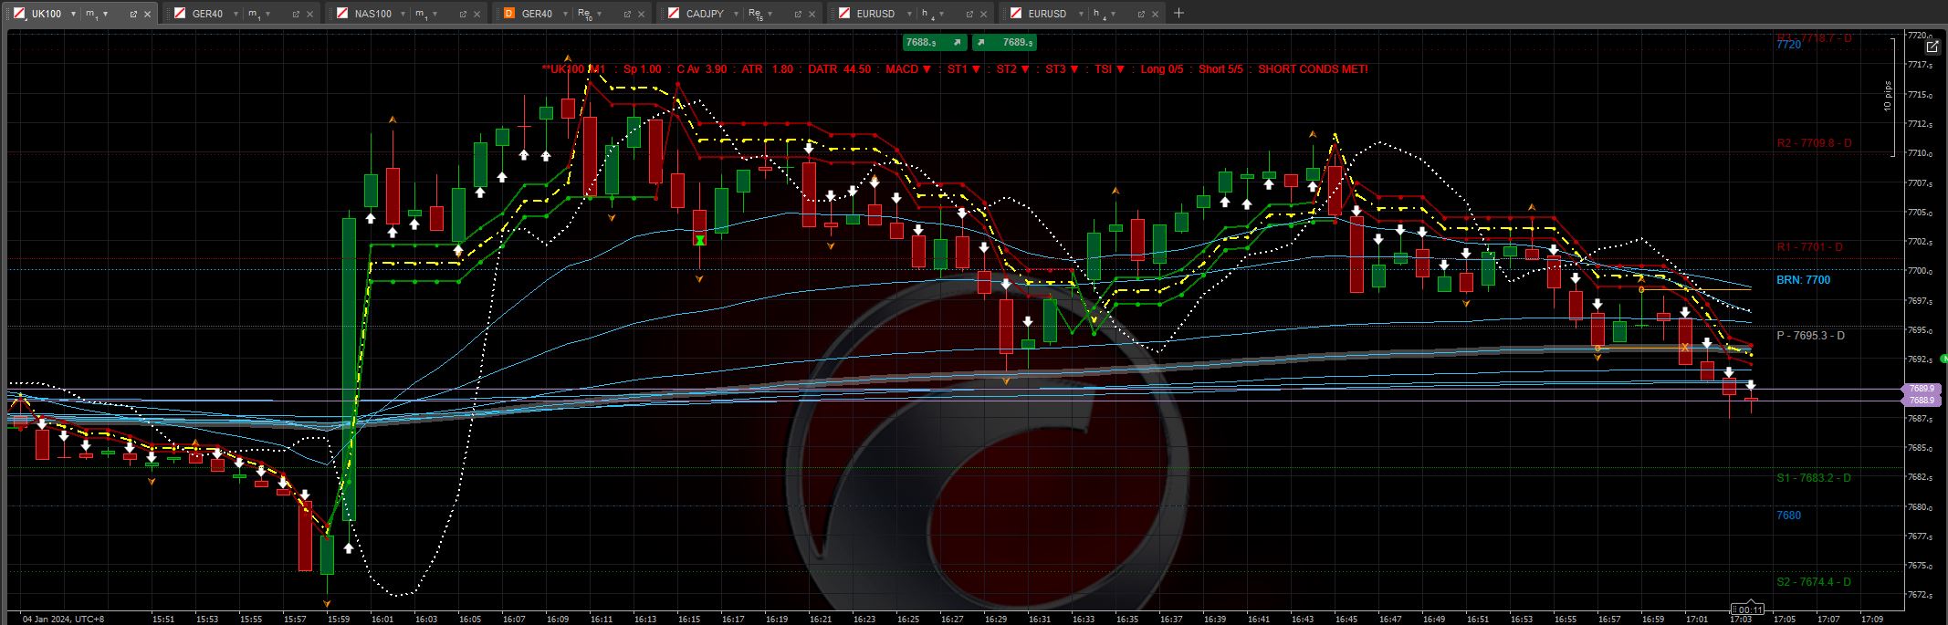Viewport: 1948px width, 625px height.
Task: Detach the GER40 m1 chart tab
Action: (295, 15)
